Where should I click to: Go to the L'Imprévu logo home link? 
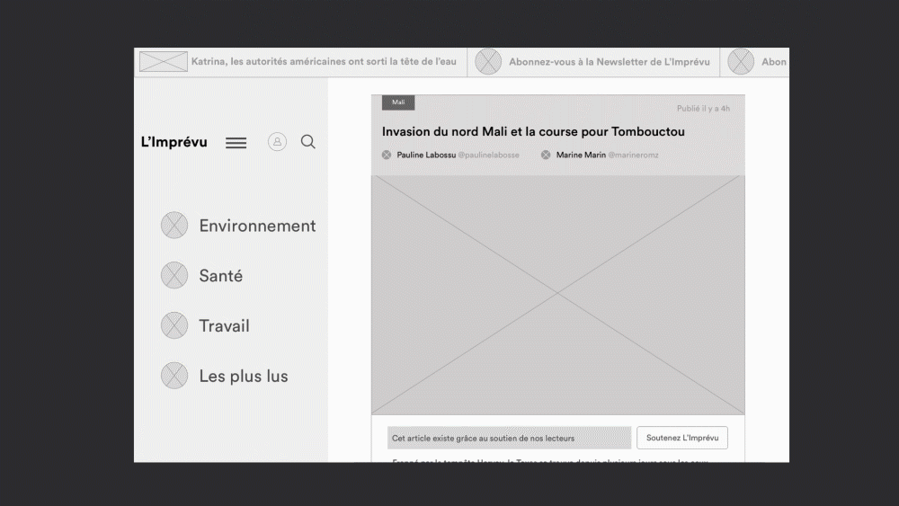(174, 142)
